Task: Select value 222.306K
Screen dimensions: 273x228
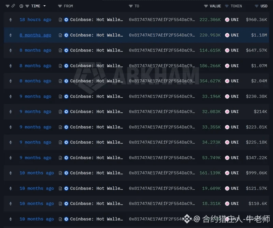Action: point(210,20)
